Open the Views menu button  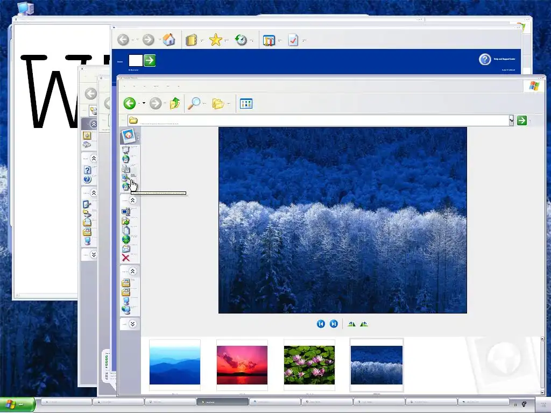[246, 104]
